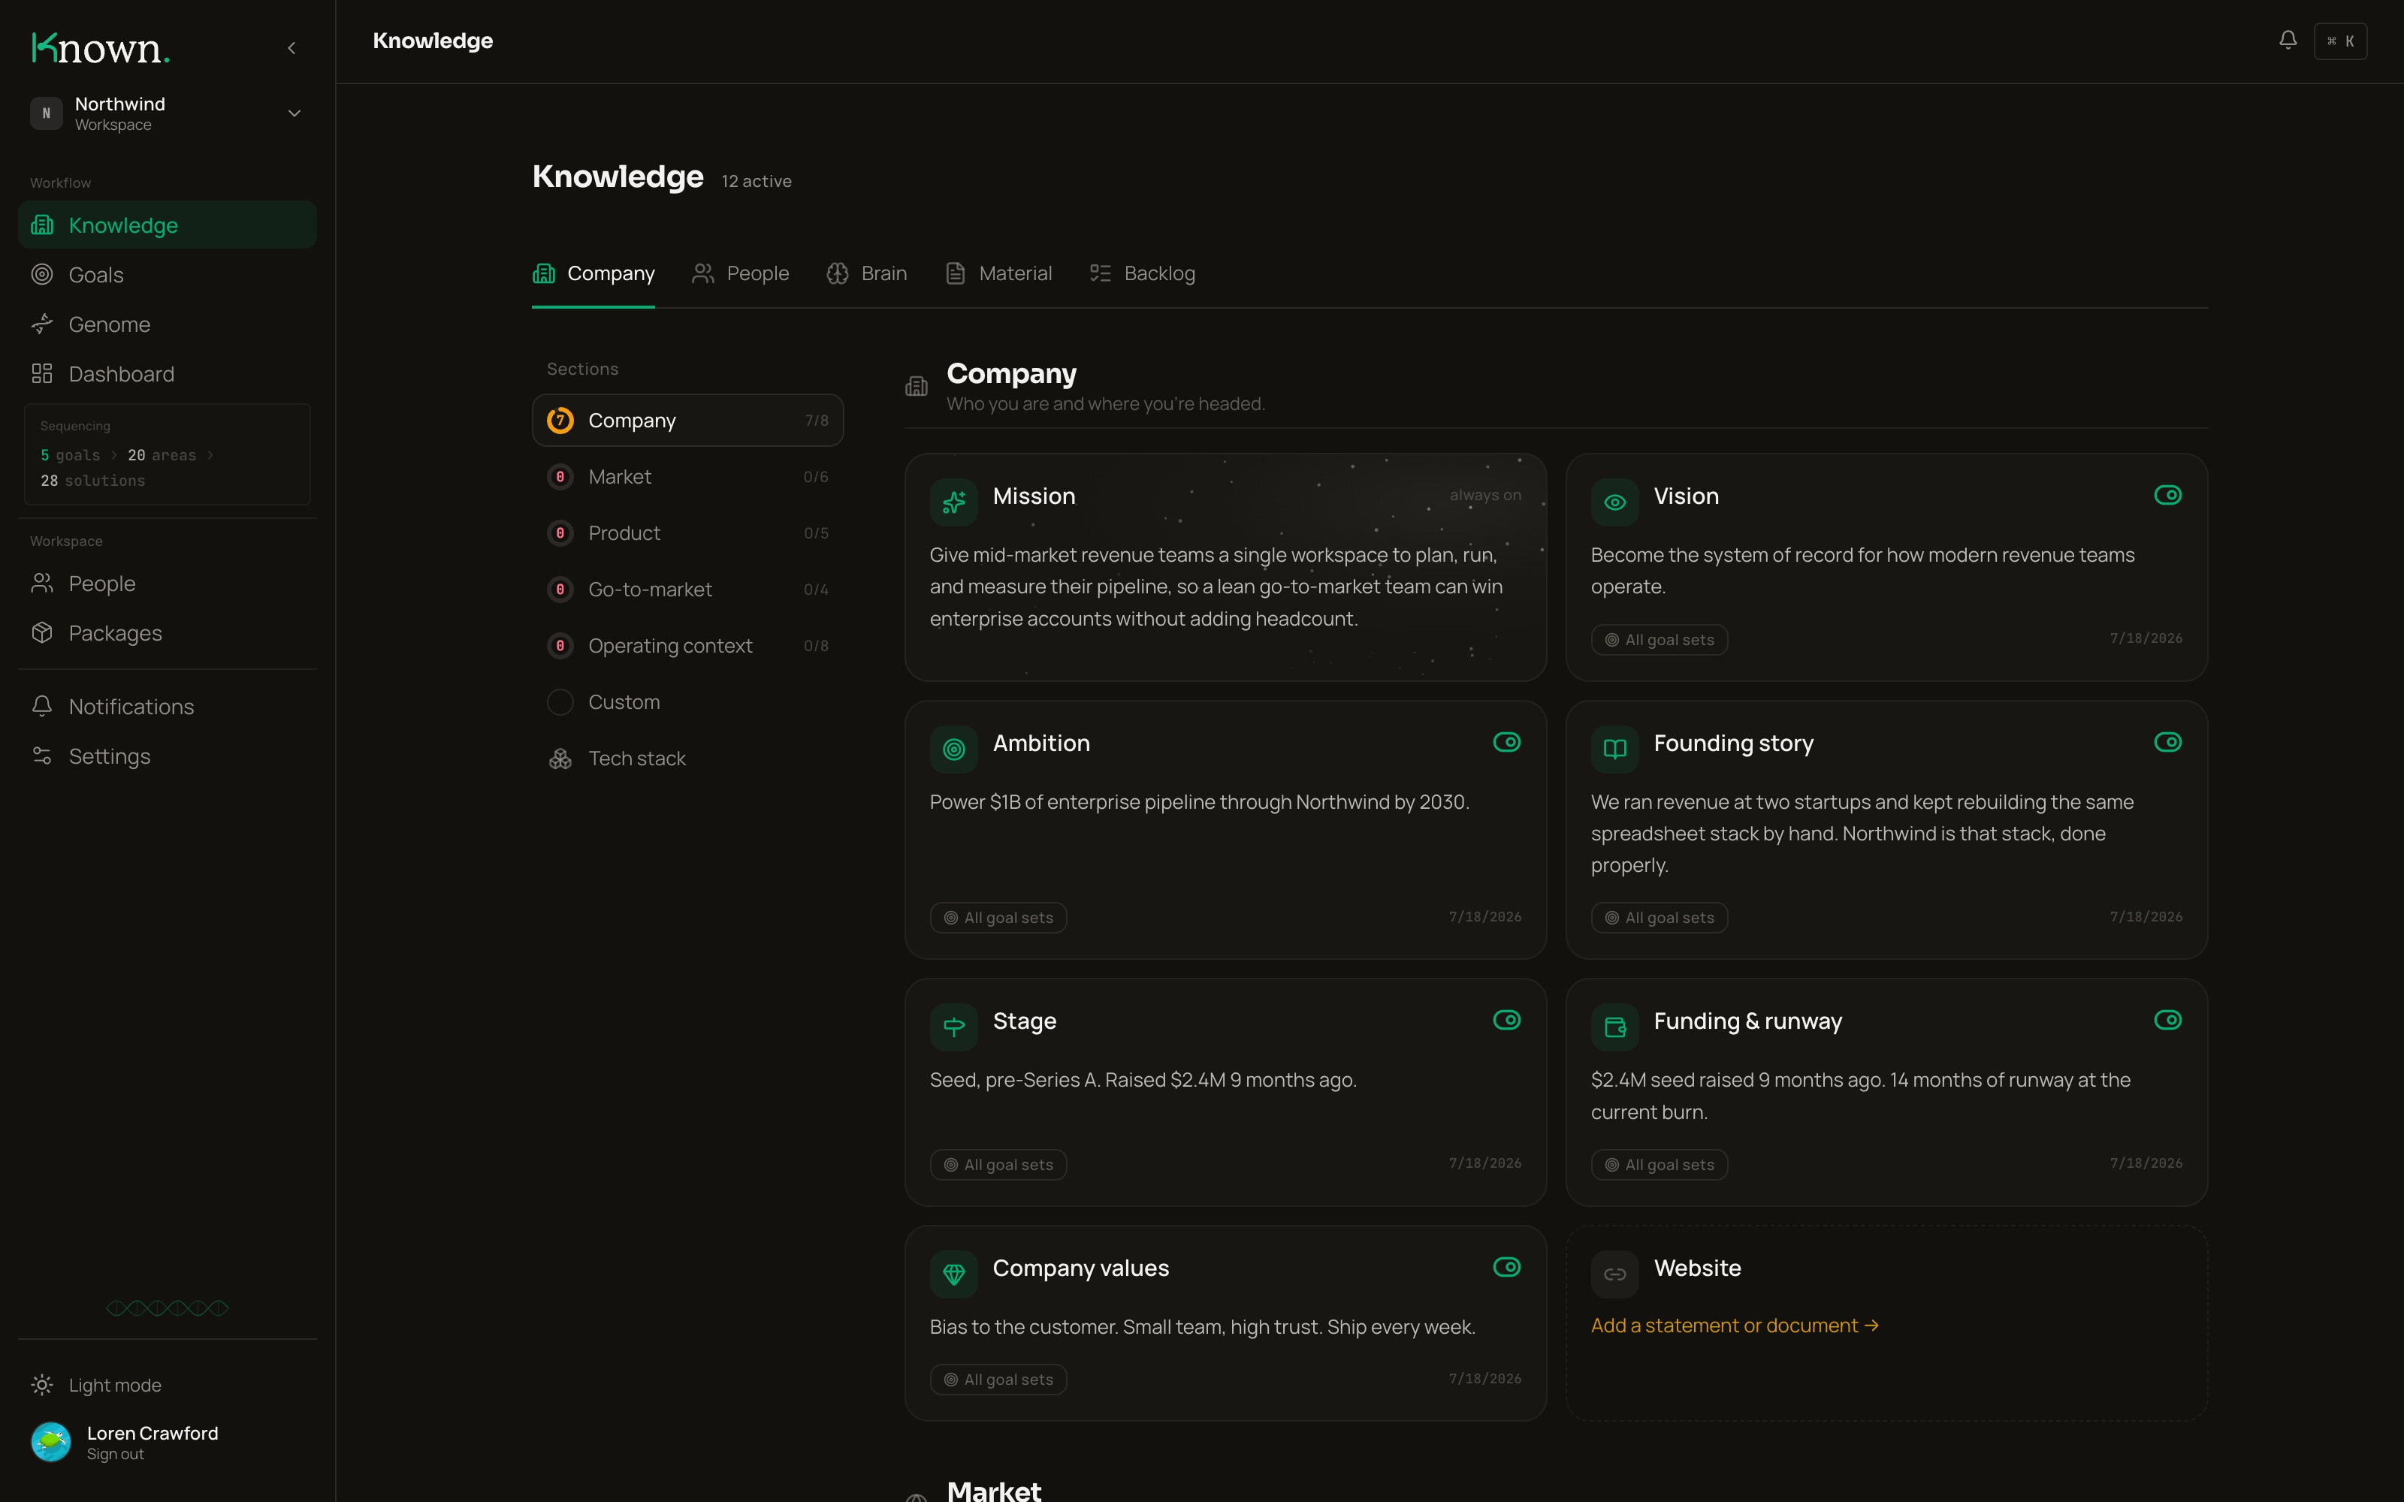Open Genome in the sidebar
Screen dimensions: 2404x1502
pos(167,324)
